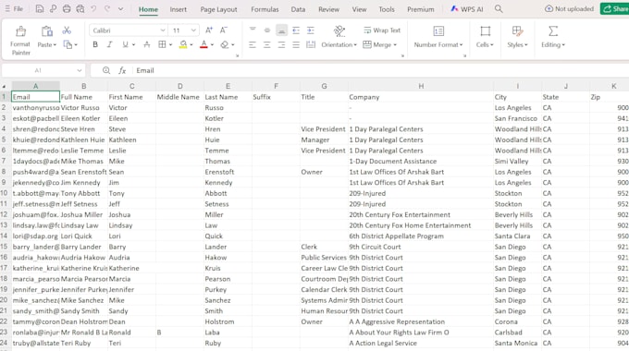Click the Paste clipboard icon
The height and width of the screenshot is (351, 629).
(x=46, y=31)
